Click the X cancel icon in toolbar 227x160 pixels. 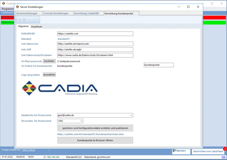24,19
